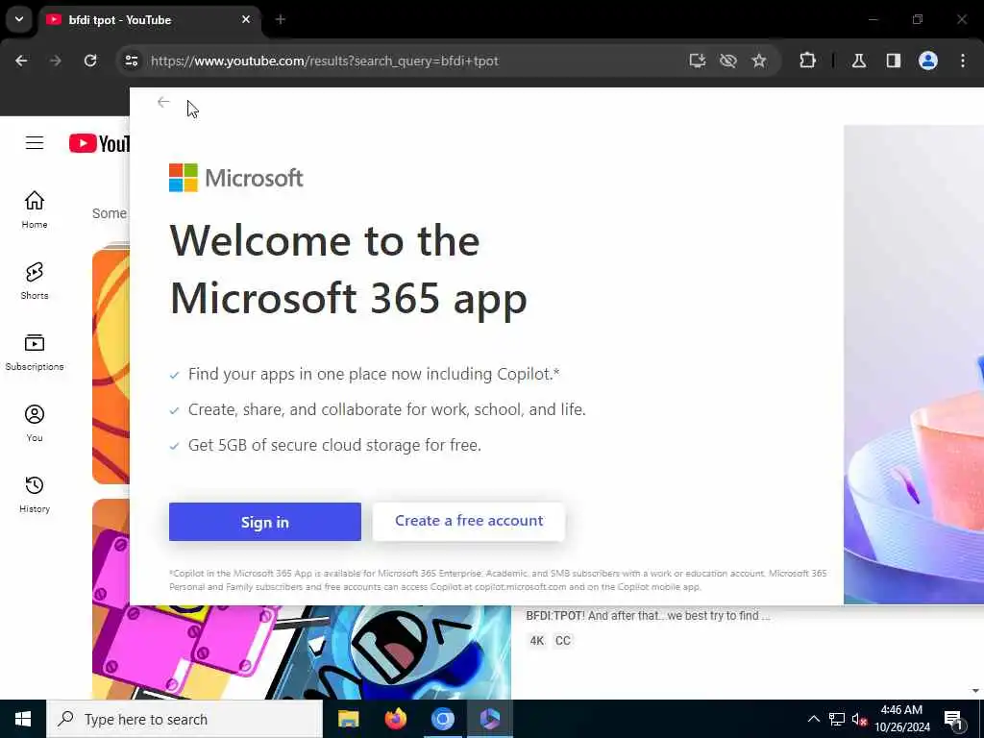Open Chrome three-dot menu

(963, 61)
